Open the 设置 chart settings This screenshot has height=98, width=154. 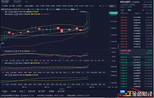[12, 6]
